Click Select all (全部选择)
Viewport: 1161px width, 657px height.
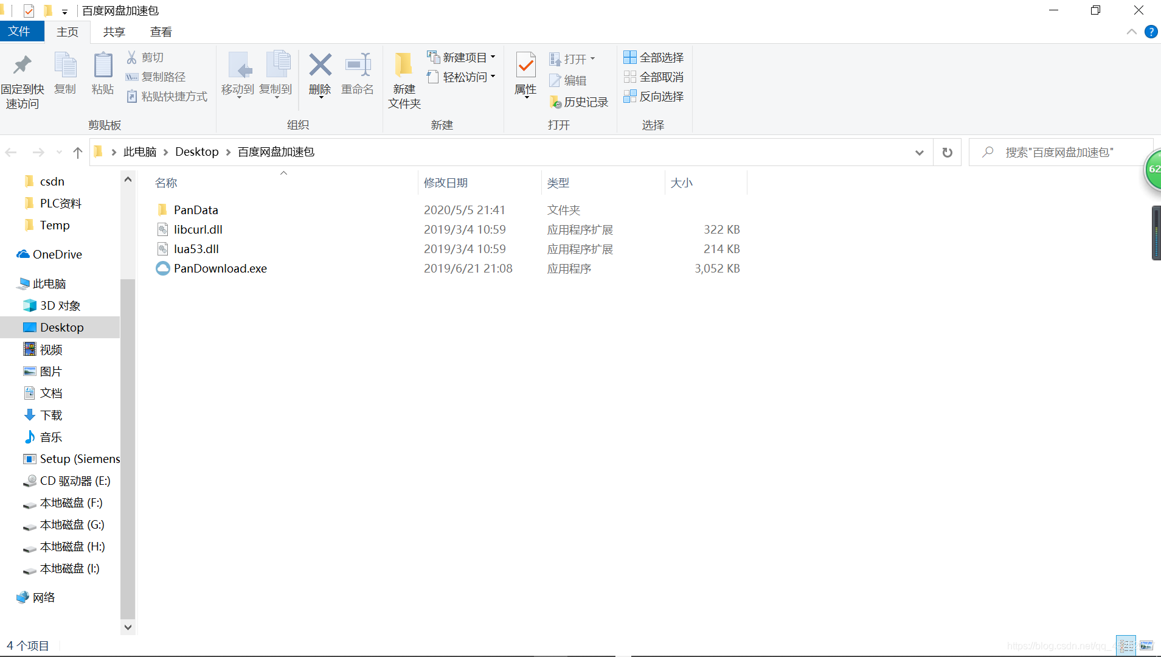(x=654, y=57)
